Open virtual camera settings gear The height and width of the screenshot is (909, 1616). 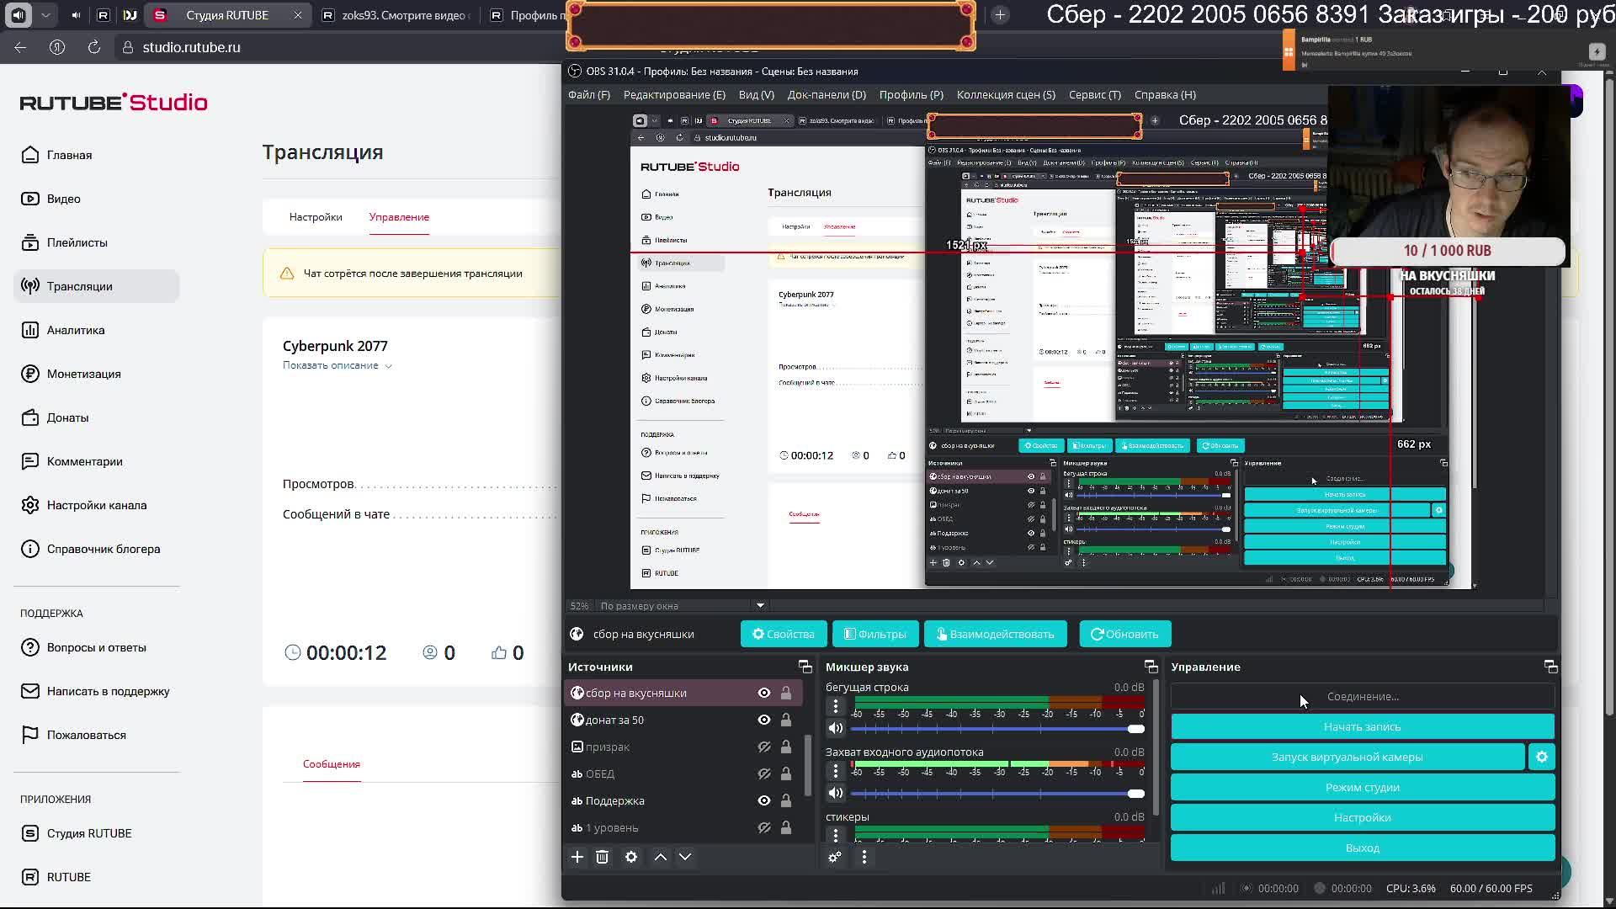(1542, 757)
